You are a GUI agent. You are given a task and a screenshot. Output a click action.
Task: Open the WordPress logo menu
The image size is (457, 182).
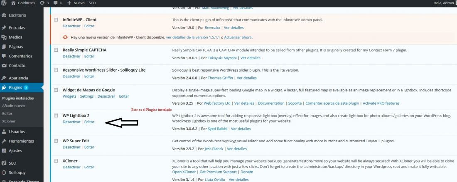click(x=4, y=3)
